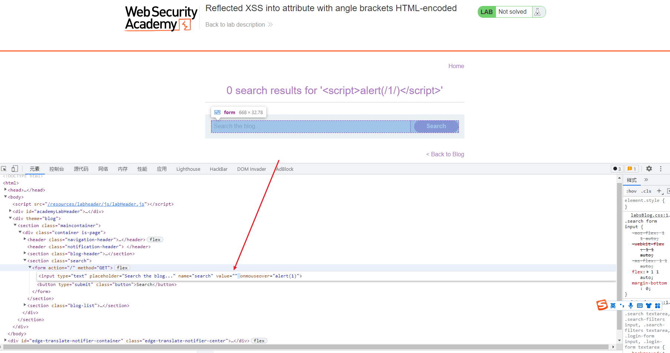Select the input type text element line
Image resolution: width=670 pixels, height=353 pixels.
(170, 276)
